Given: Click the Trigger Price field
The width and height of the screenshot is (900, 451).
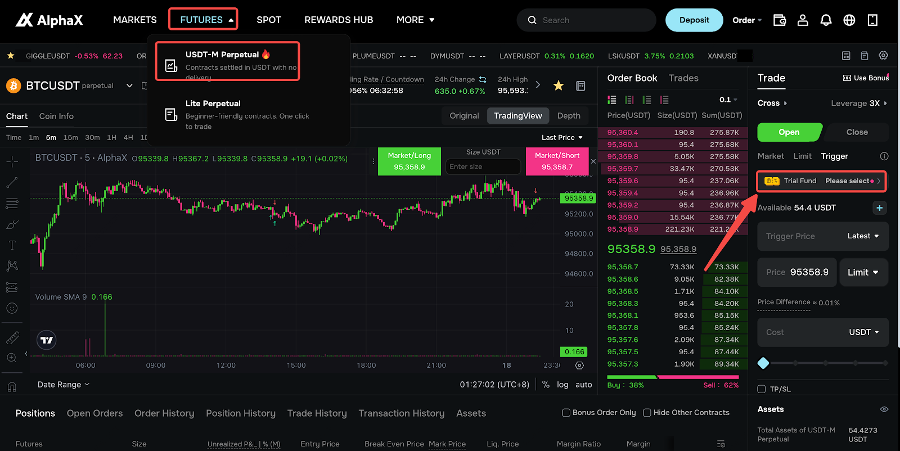Looking at the screenshot, I should [802, 236].
